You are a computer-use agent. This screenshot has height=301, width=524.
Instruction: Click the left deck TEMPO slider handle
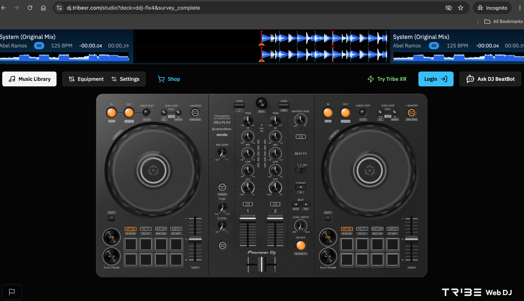(195, 239)
